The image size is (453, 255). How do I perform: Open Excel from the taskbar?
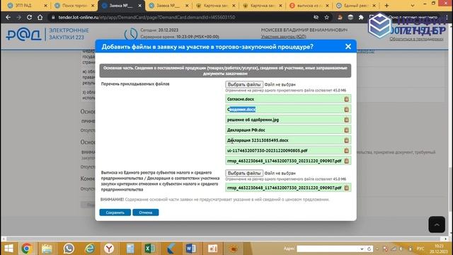149,249
